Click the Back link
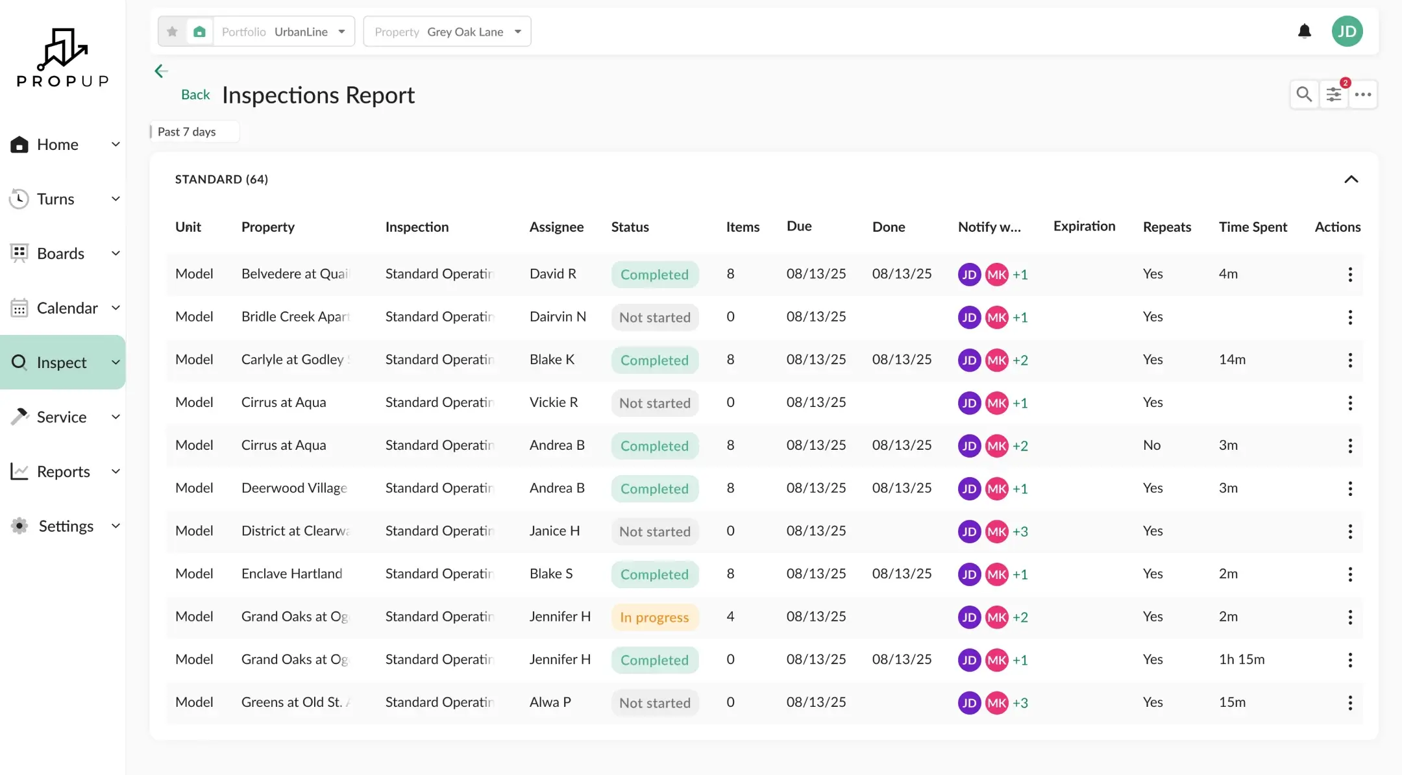 click(195, 95)
